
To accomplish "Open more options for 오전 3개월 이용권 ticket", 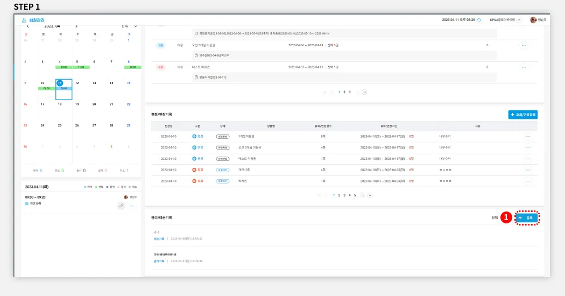I will click(x=524, y=45).
